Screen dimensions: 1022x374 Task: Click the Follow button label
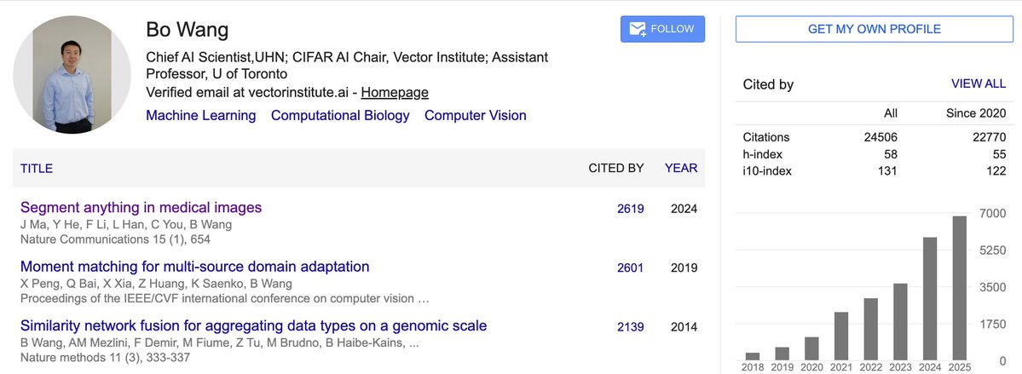point(673,29)
